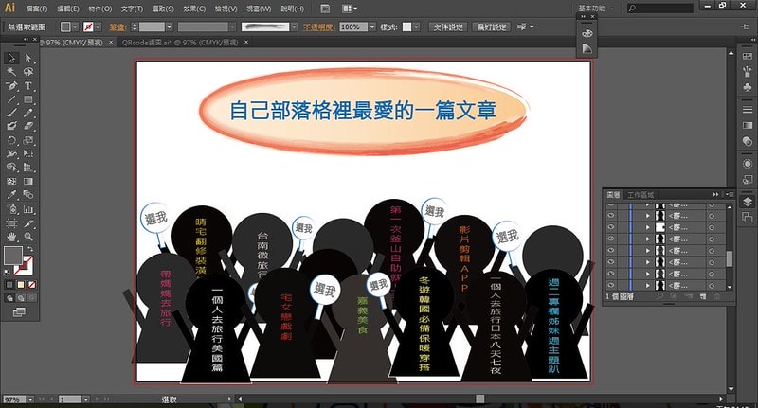Open the Symbols panel (club icon)
This screenshot has width=758, height=408.
pos(748,87)
